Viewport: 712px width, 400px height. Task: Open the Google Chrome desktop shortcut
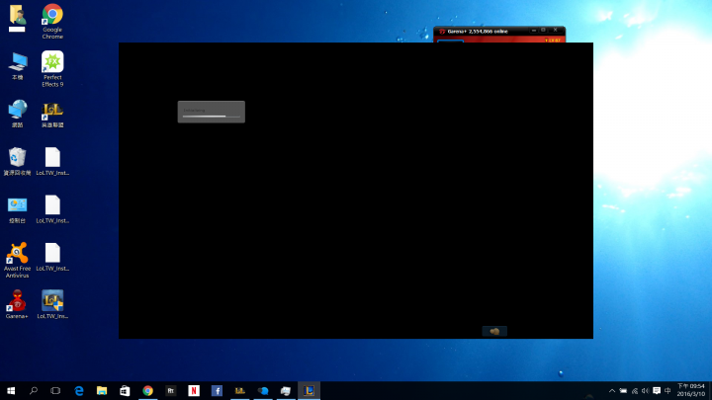pyautogui.click(x=52, y=21)
